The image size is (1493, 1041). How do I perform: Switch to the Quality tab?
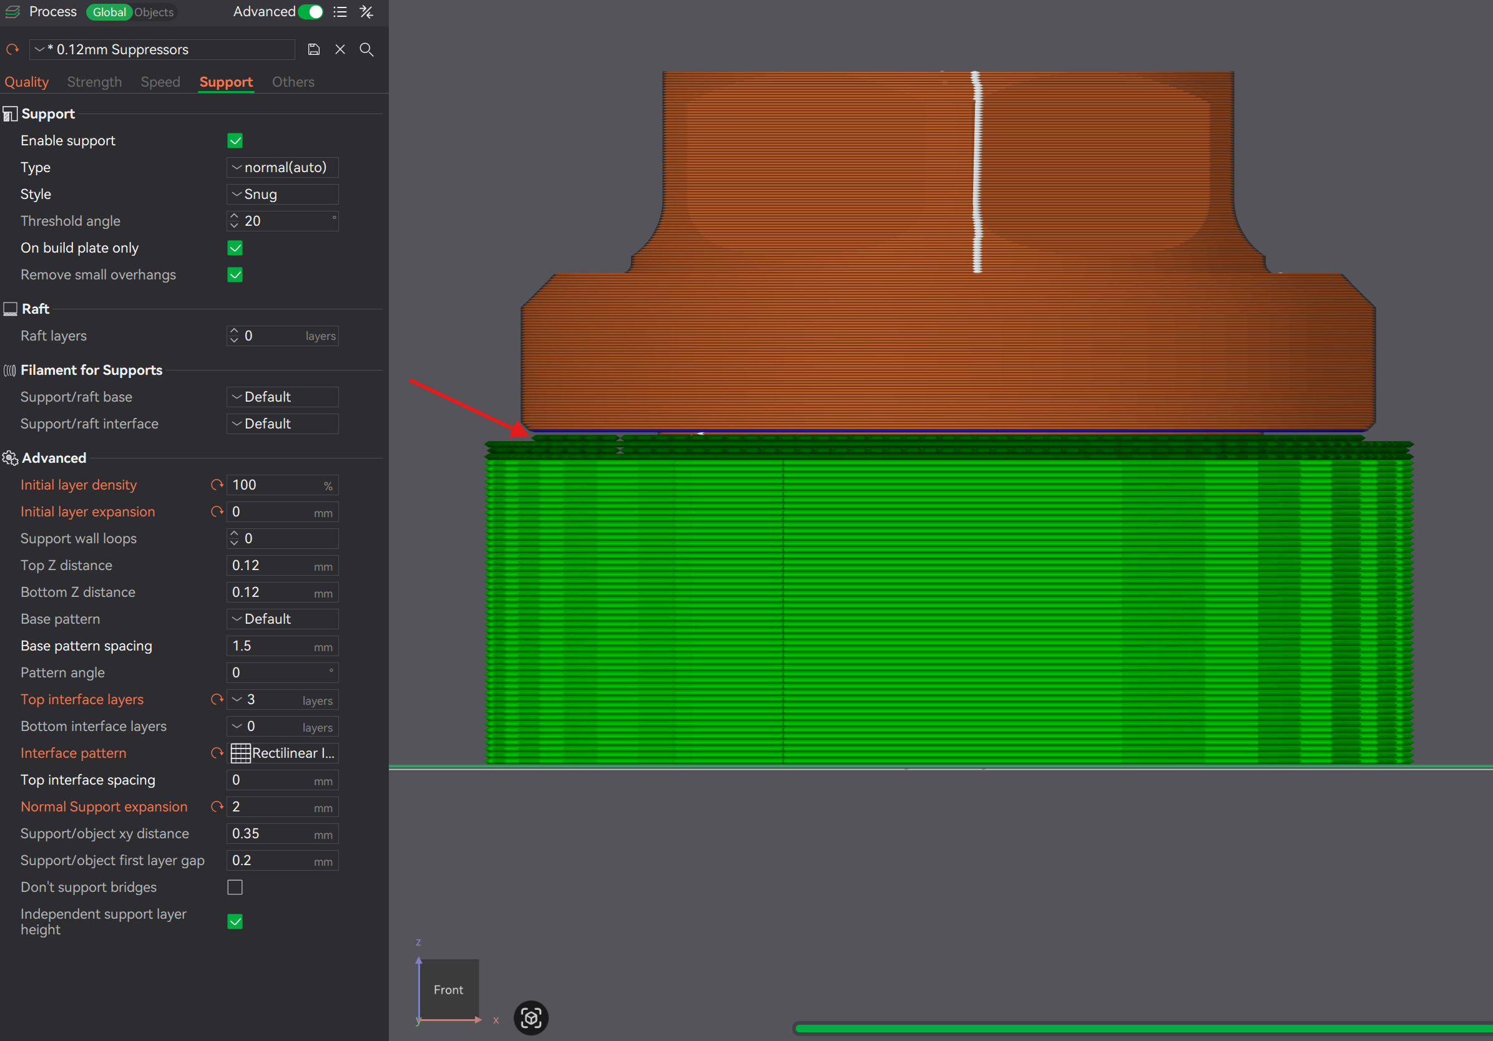[x=27, y=82]
